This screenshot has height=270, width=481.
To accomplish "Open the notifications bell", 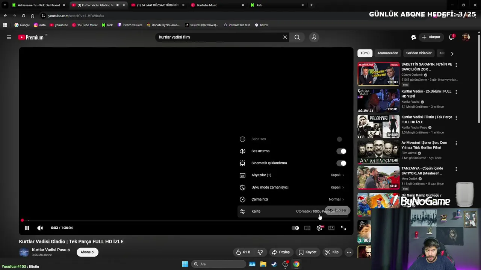I will point(451,37).
